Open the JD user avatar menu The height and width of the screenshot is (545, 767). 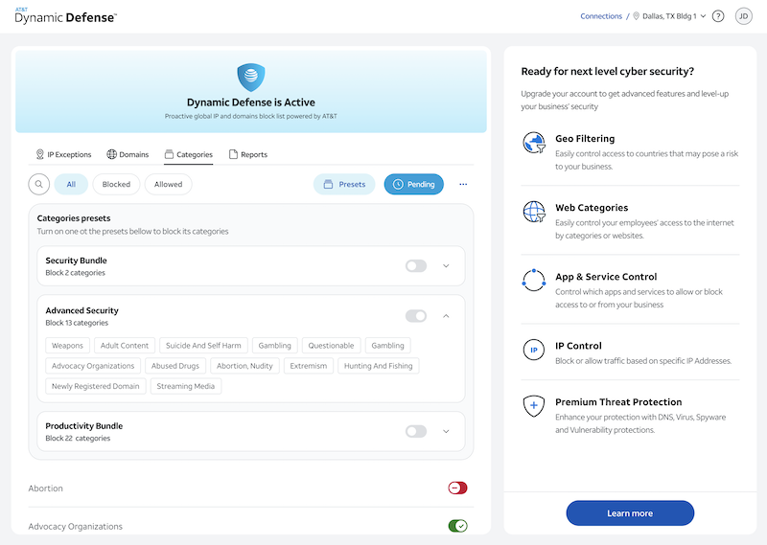744,16
